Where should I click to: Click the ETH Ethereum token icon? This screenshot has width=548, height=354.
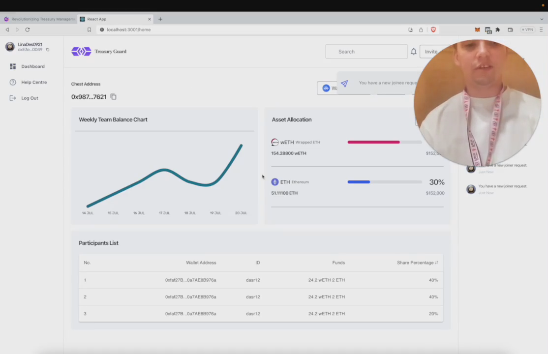tap(275, 182)
